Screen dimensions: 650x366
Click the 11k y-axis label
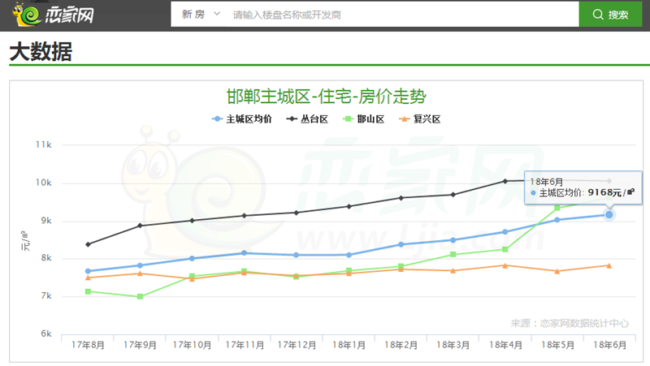tap(44, 144)
